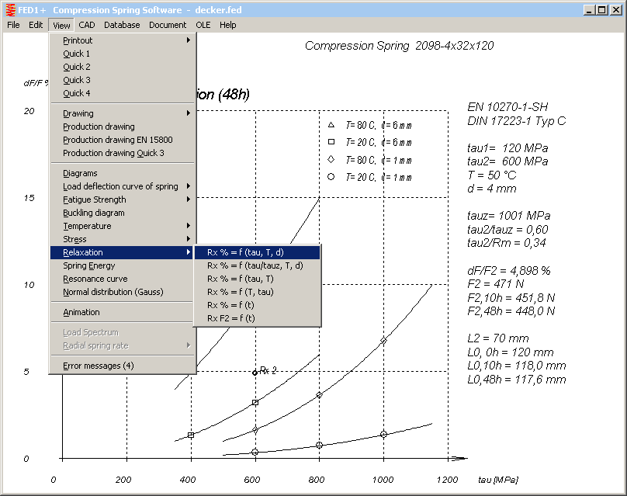This screenshot has height=496, width=627.
Task: Open the Database menu
Action: click(122, 25)
